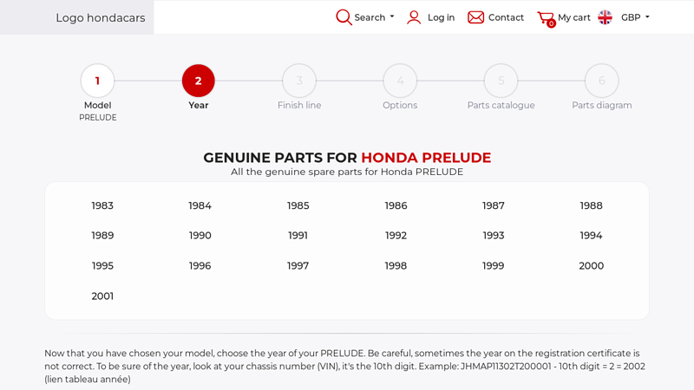Viewport: 694px width, 390px height.
Task: Click the PRELUDE label under Model
Action: click(x=98, y=118)
